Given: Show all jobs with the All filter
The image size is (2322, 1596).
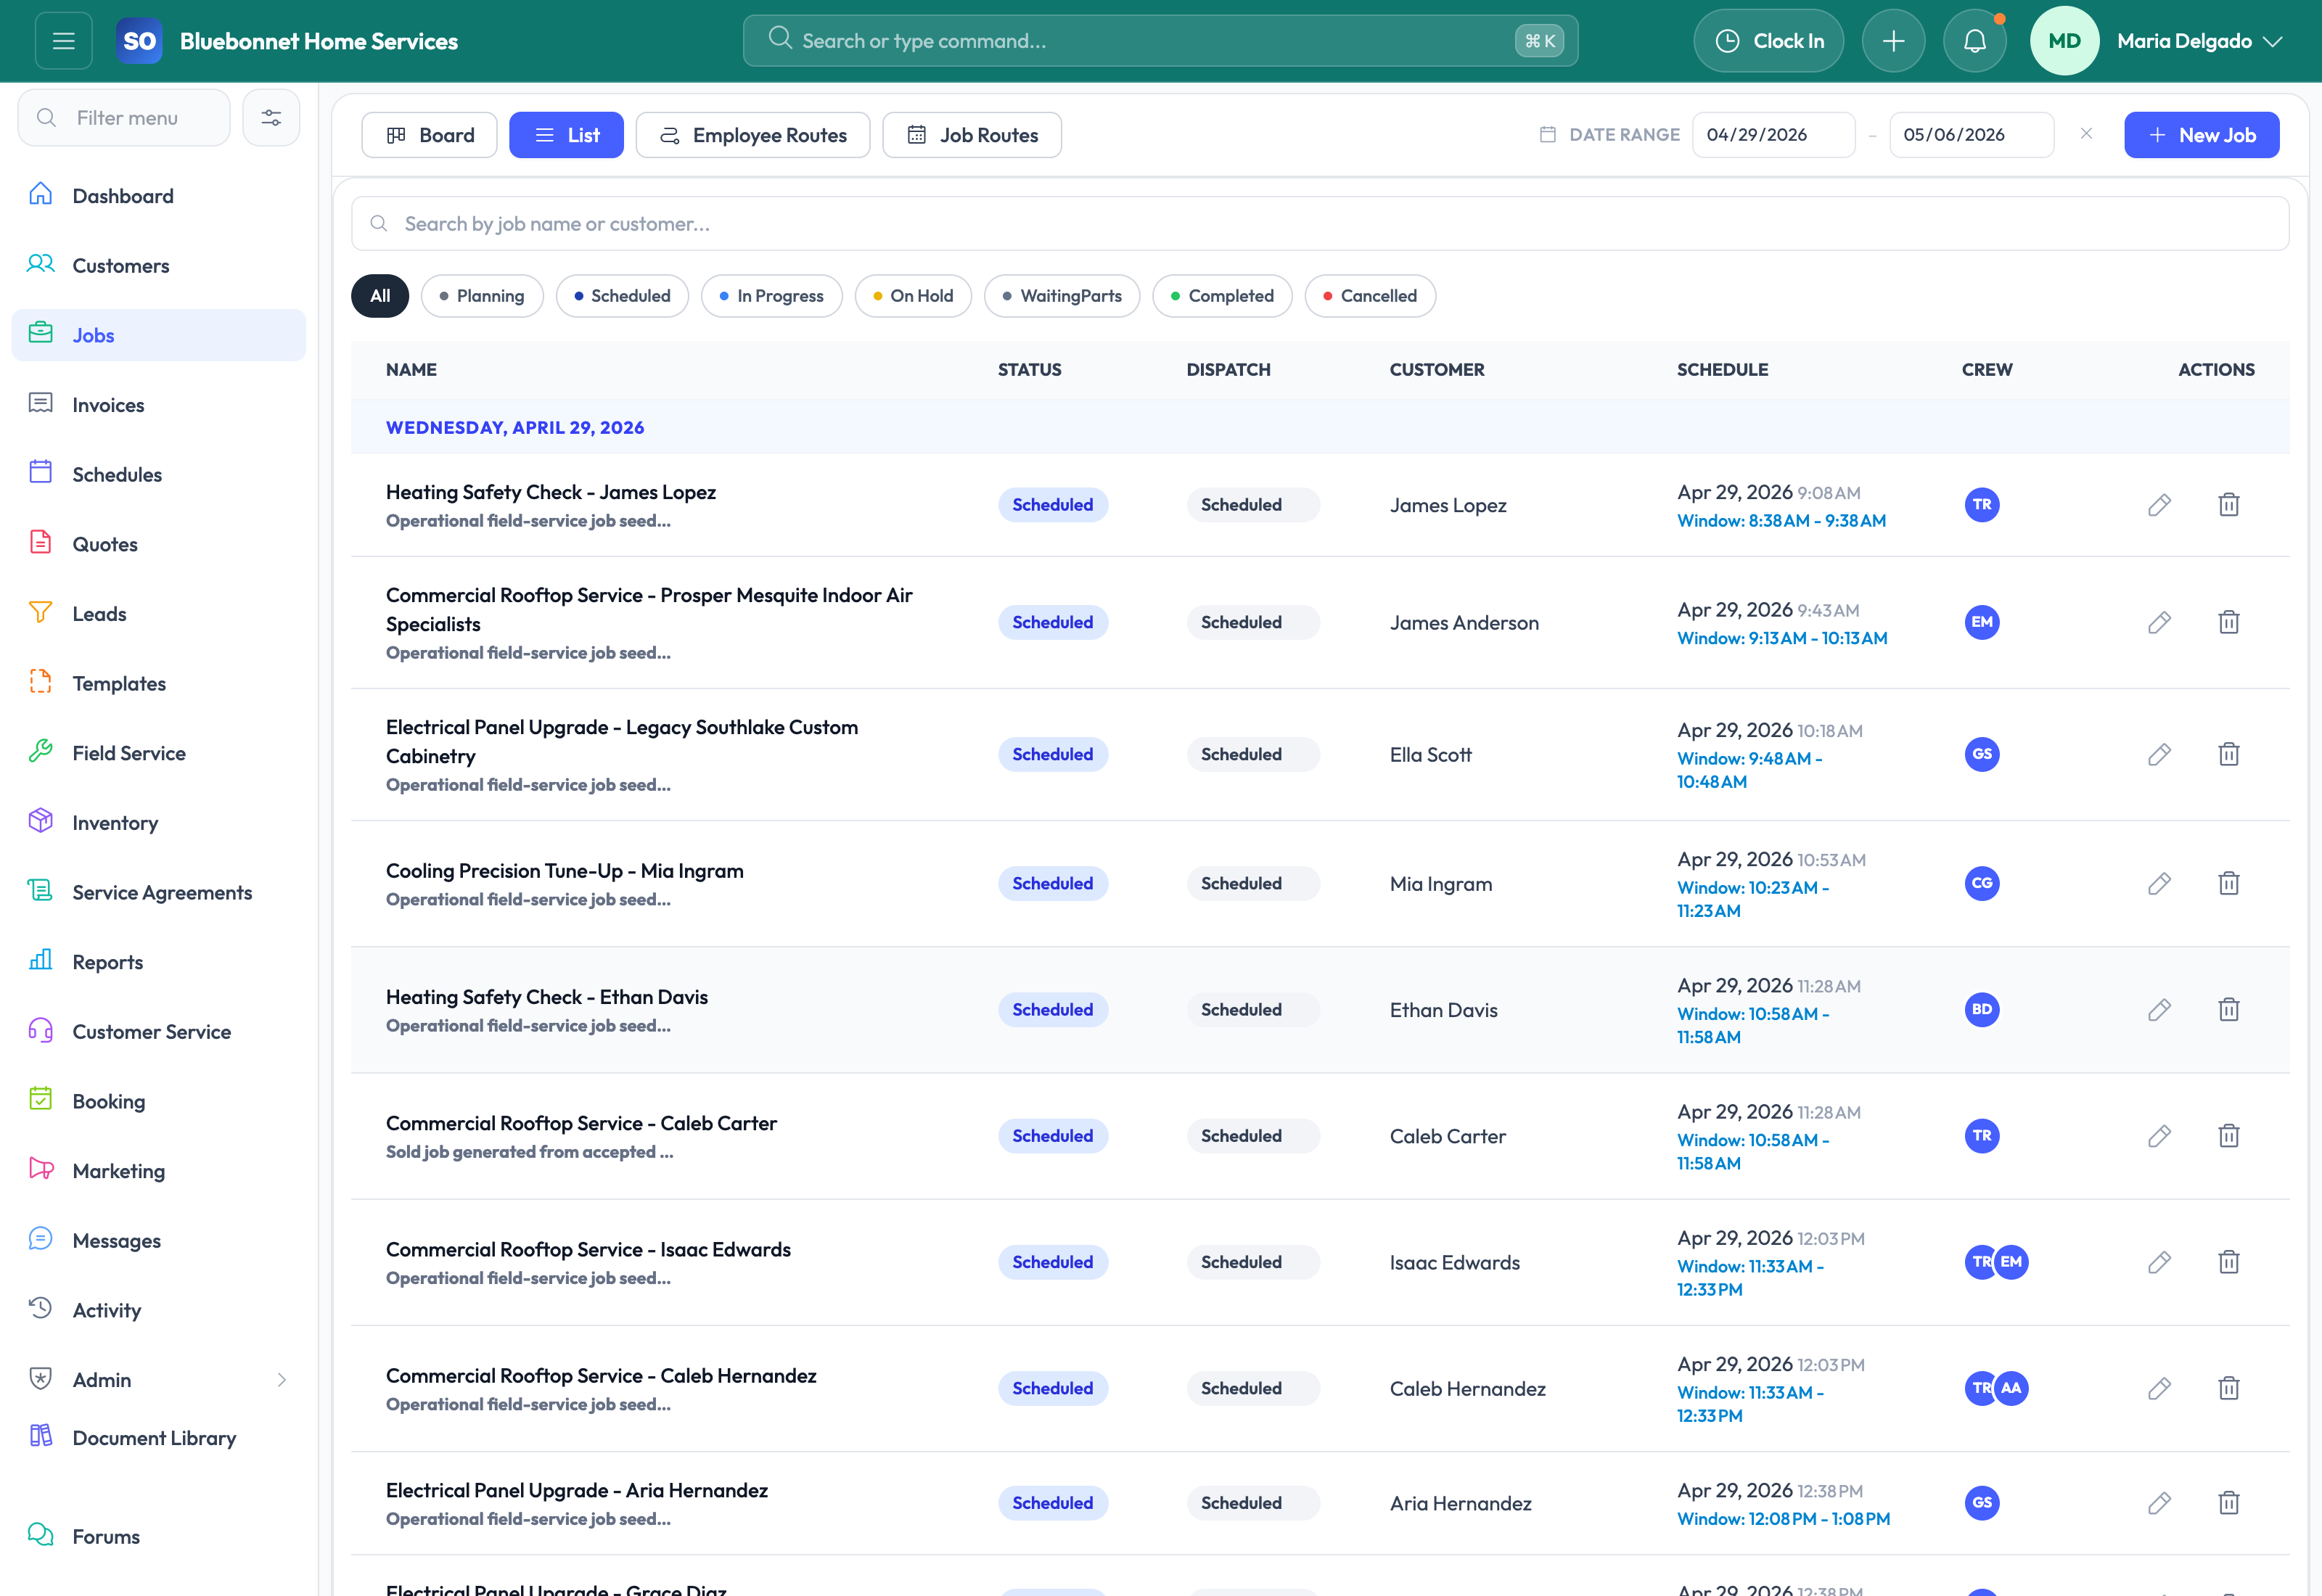Looking at the screenshot, I should (x=380, y=296).
